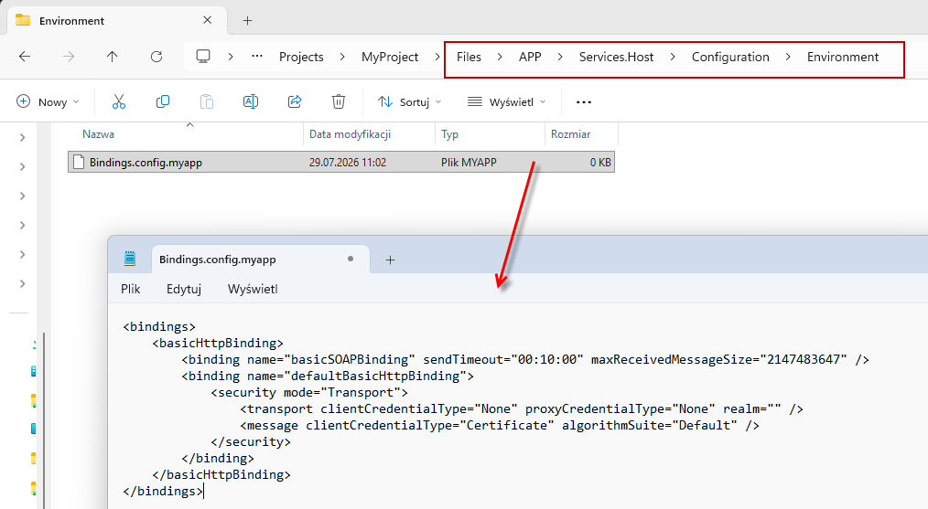Click the closing </bindings> line

coord(163,492)
